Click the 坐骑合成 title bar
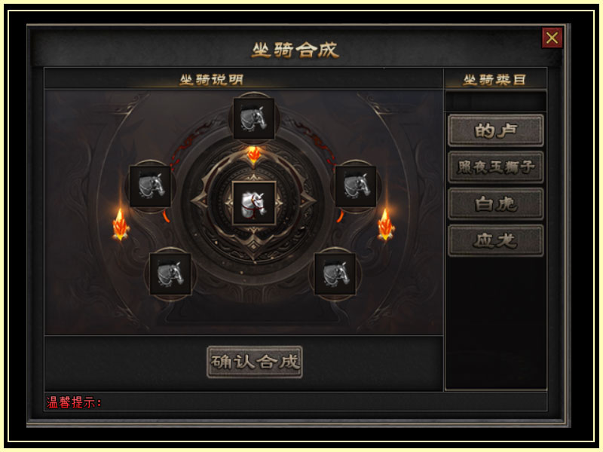Viewport: 603px width, 452px height. tap(295, 50)
